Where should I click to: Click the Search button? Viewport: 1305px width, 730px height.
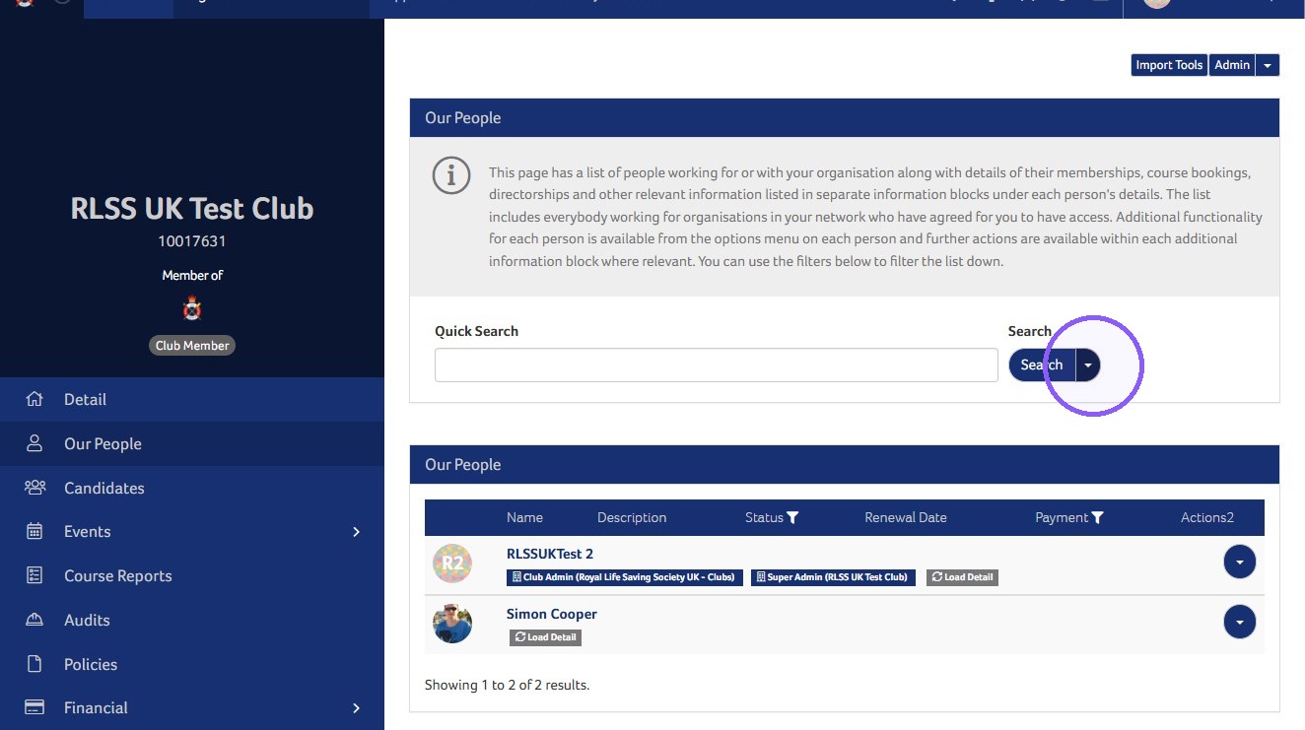[x=1042, y=365]
